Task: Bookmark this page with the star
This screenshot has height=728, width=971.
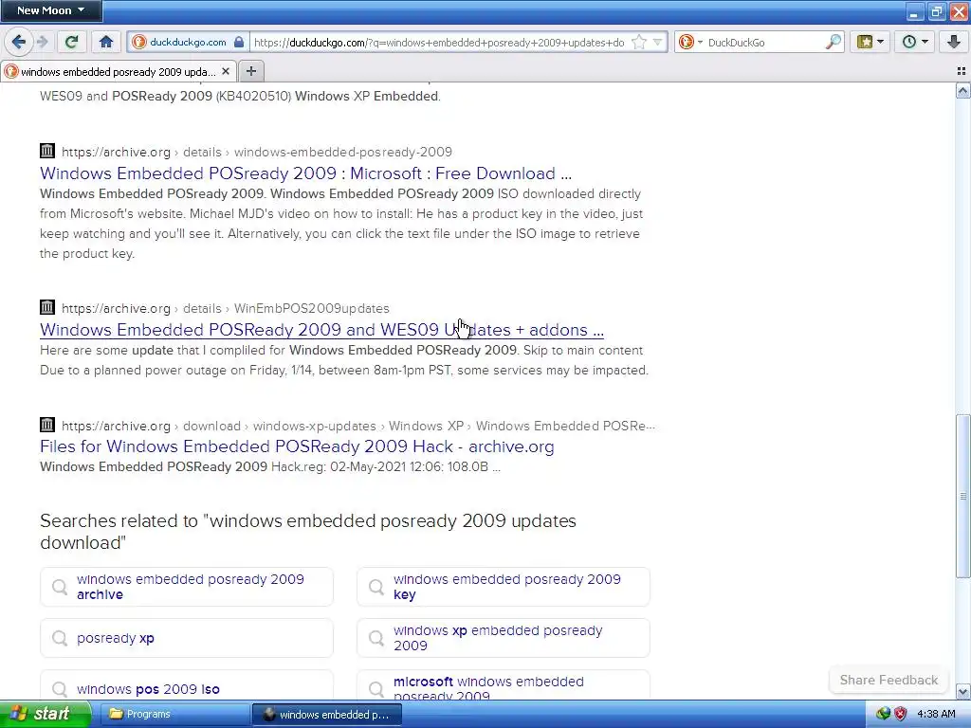Action: tap(638, 42)
